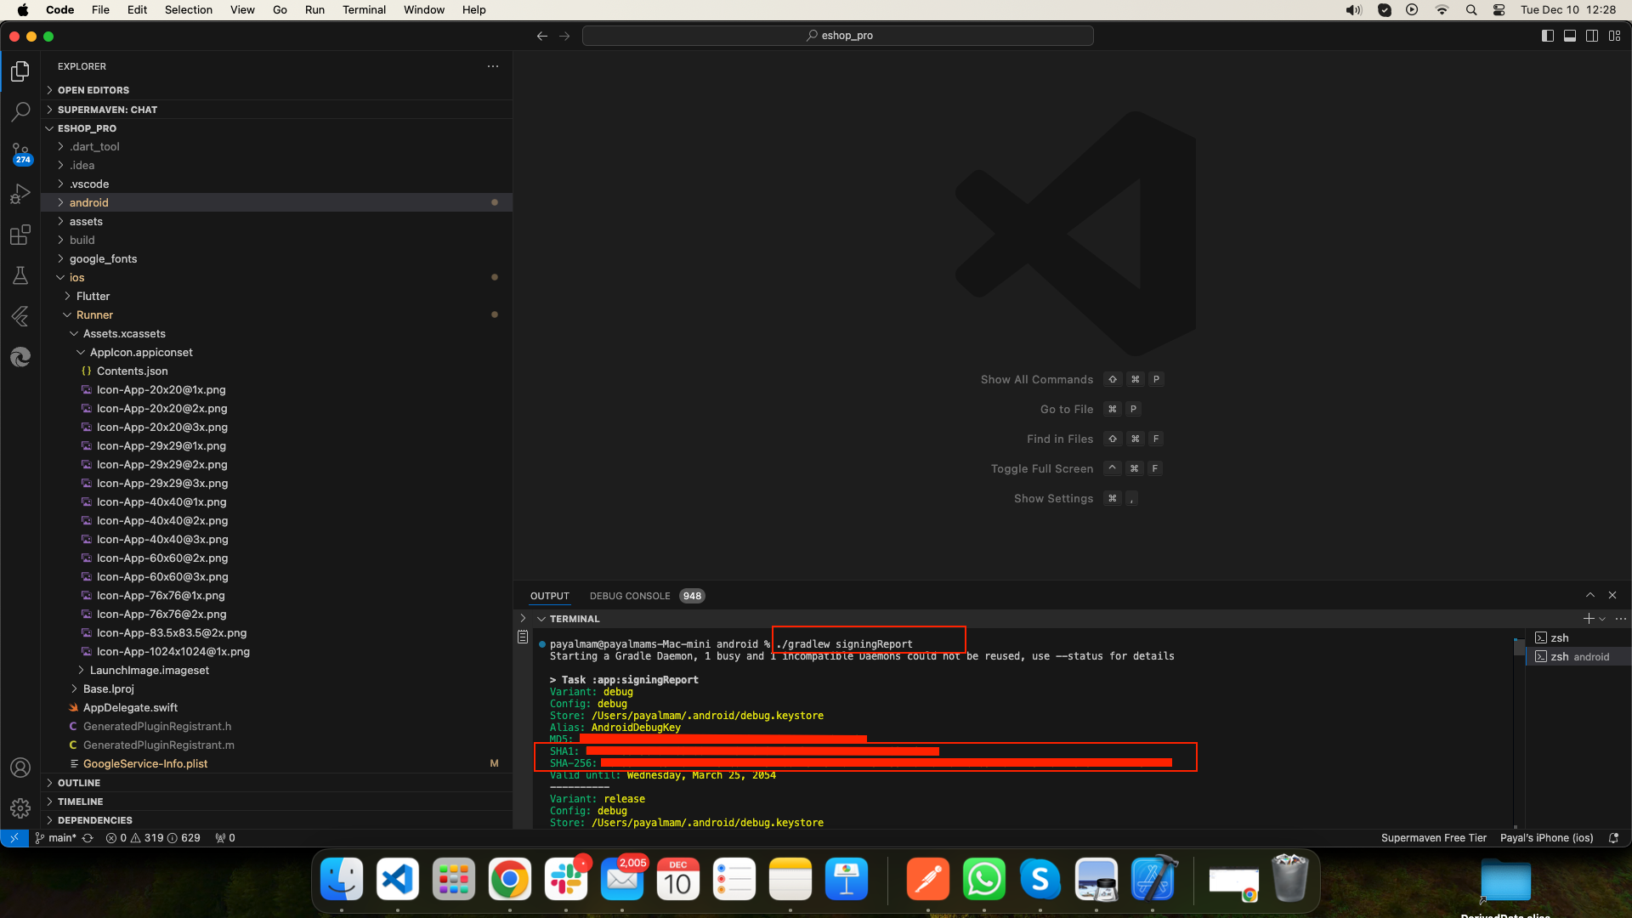Open notifications bell in status bar
1632x918 pixels.
pos(1613,838)
